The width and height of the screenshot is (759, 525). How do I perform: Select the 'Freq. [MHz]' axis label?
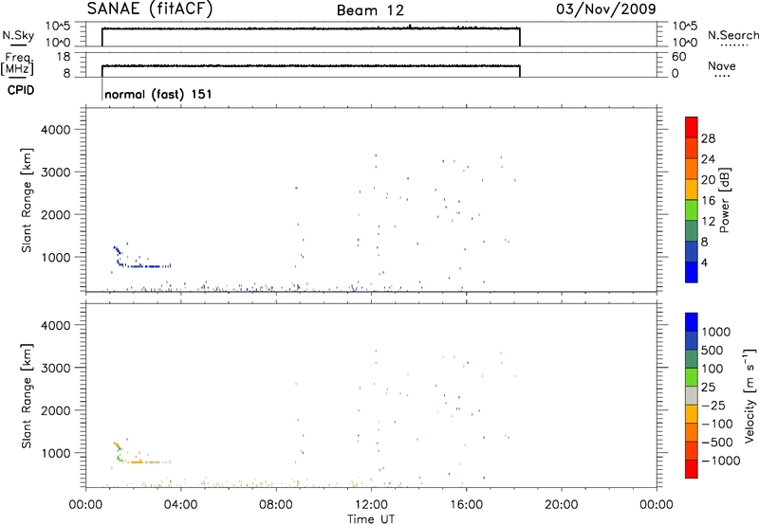point(17,63)
